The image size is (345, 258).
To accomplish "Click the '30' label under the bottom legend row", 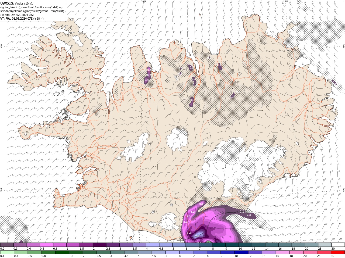I will click(x=333, y=256).
